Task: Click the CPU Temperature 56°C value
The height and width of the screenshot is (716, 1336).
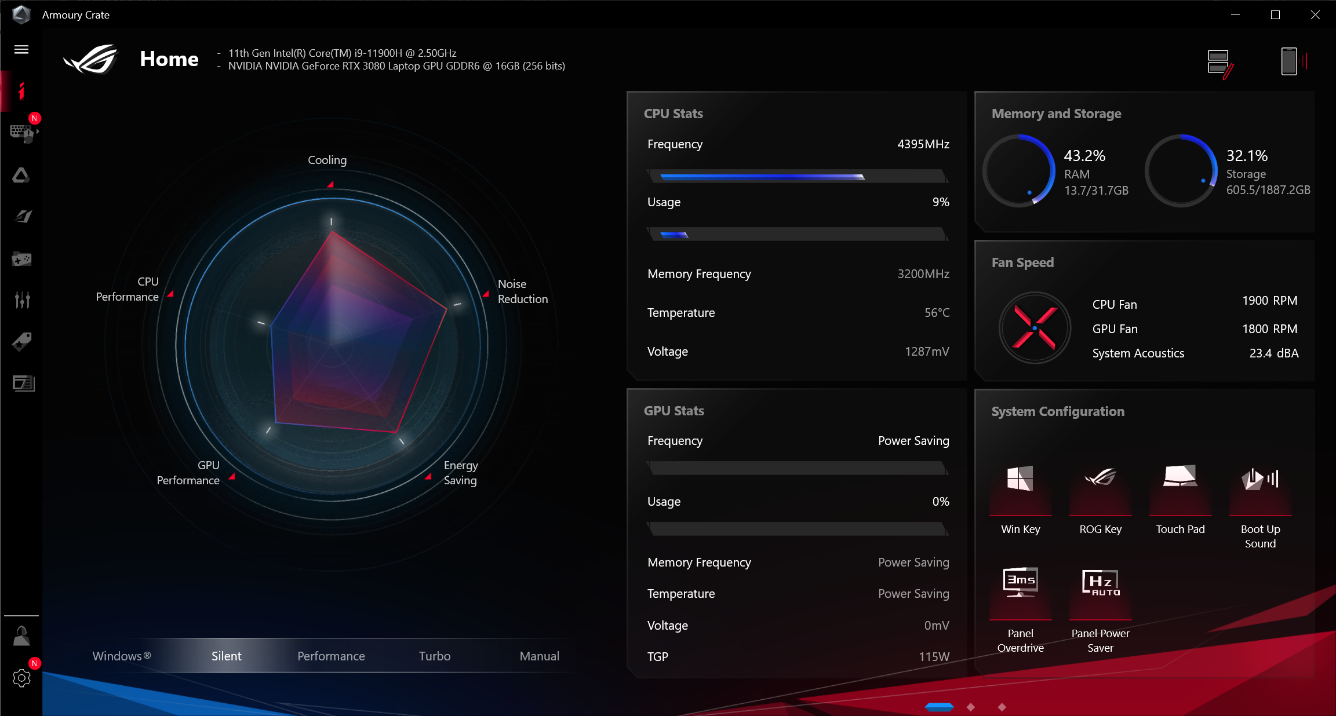Action: (x=937, y=312)
